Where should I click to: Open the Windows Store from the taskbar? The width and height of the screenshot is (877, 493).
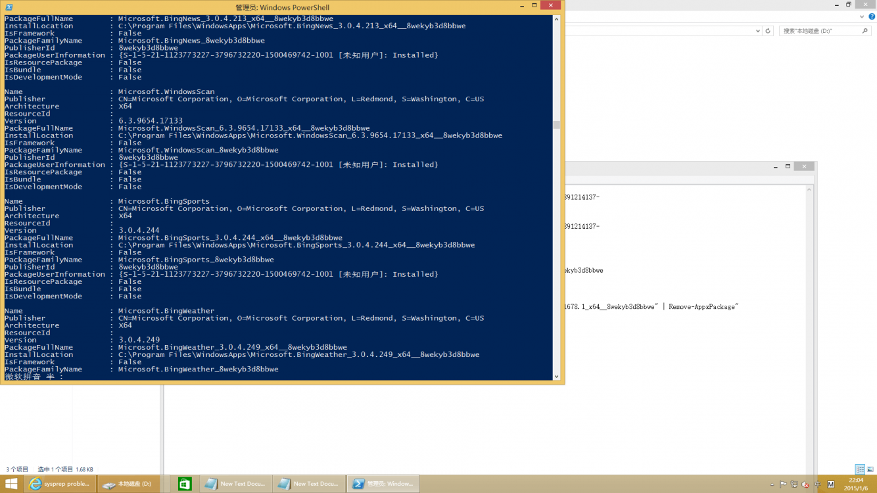pos(185,483)
